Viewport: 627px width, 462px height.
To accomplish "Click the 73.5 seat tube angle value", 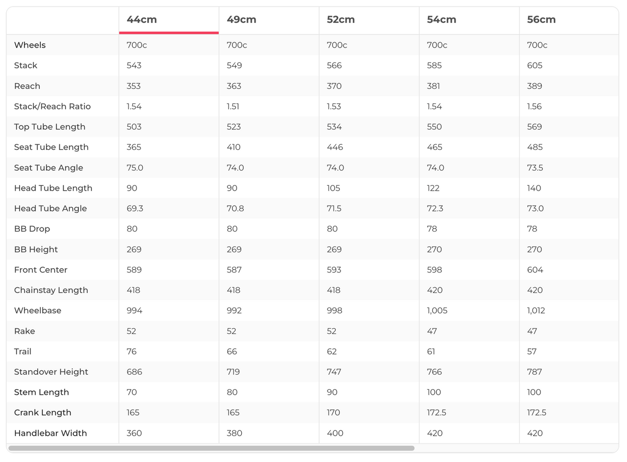I will click(x=535, y=167).
